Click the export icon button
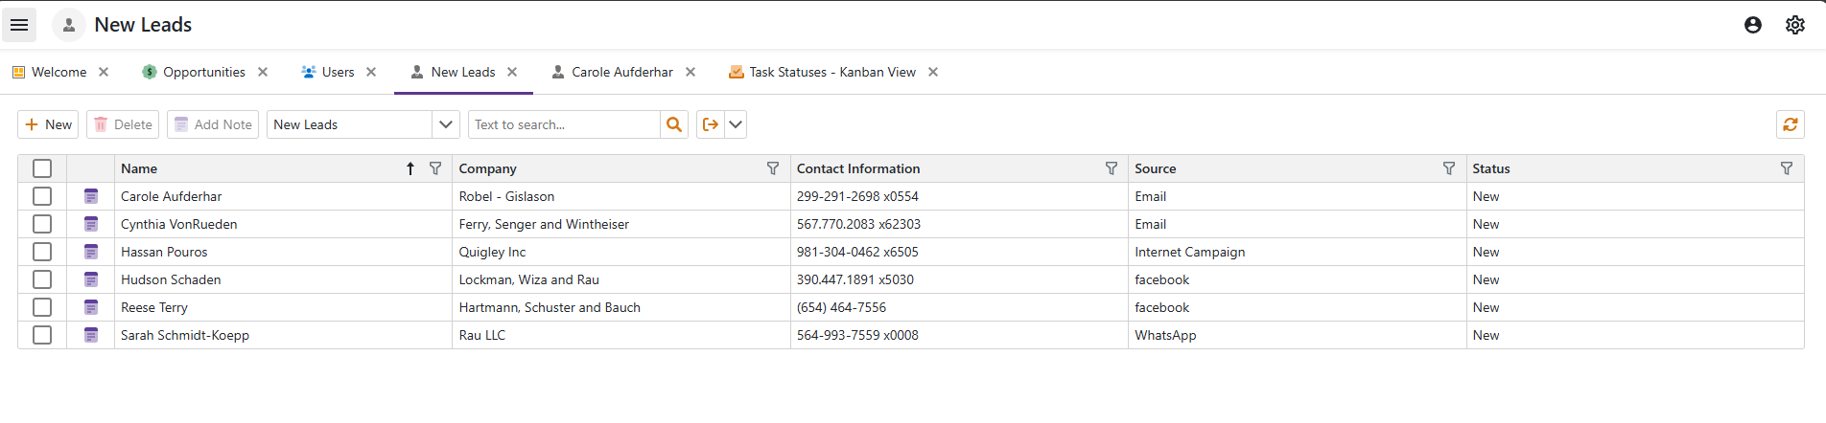The height and width of the screenshot is (423, 1826). tap(711, 124)
